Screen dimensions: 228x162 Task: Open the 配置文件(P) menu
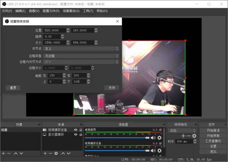[x=51, y=11]
